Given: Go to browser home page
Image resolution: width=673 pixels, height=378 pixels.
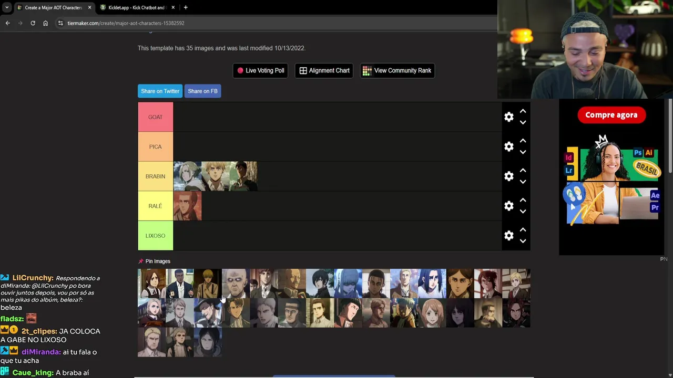Looking at the screenshot, I should [x=45, y=23].
